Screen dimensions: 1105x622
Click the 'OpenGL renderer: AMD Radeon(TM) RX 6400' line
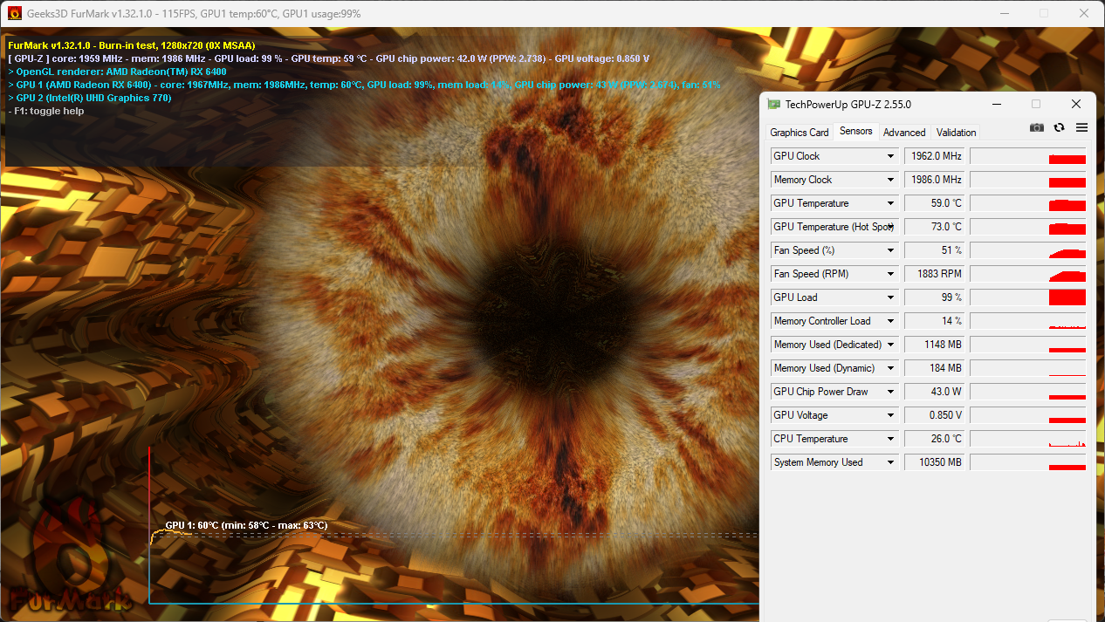(x=117, y=72)
